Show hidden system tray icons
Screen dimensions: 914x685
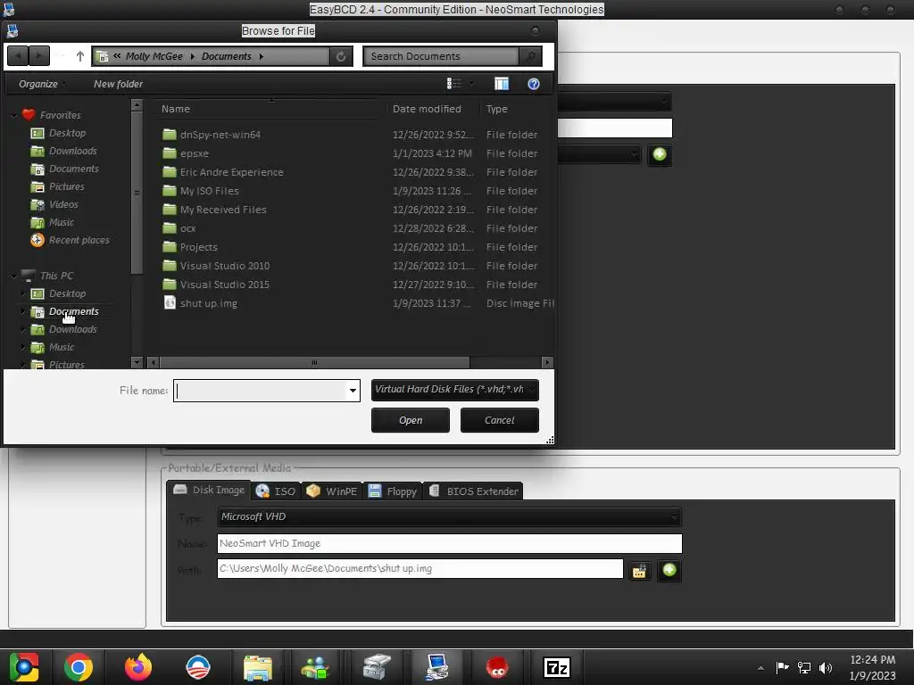coord(760,667)
